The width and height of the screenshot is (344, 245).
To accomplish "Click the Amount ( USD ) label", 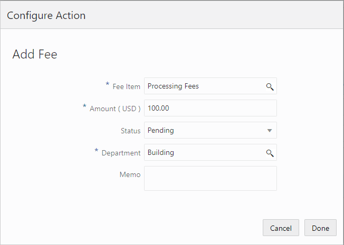I will (115, 109).
